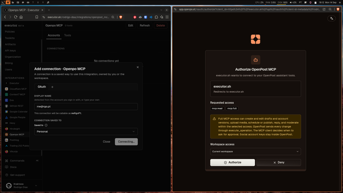
Task: Expand the Kraktoos account menu
Action: click(x=21, y=185)
